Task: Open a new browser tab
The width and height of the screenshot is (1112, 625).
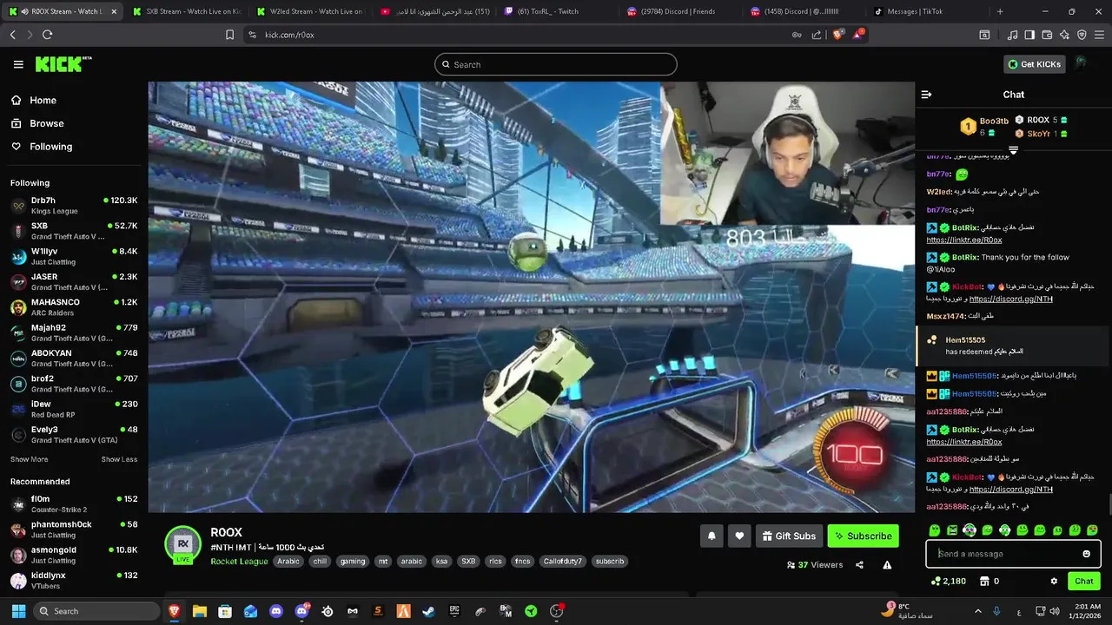Action: (x=1000, y=11)
